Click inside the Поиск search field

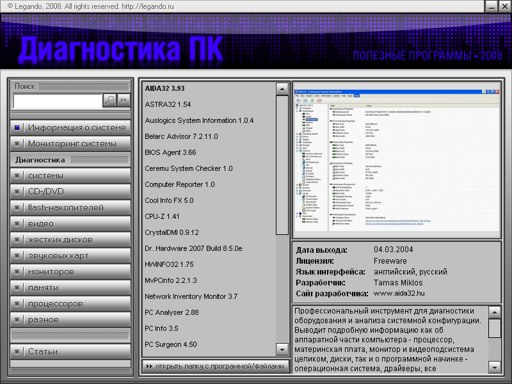(x=58, y=101)
